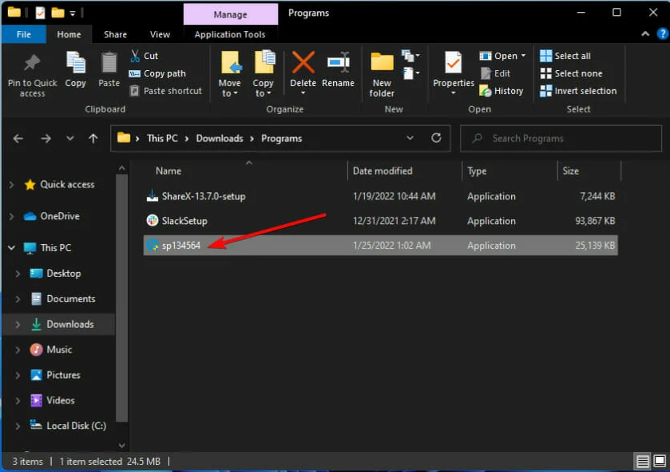
Task: Pin folder to Quick access
Action: click(32, 75)
